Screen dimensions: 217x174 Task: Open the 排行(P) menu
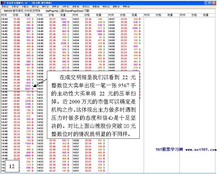click(x=46, y=6)
